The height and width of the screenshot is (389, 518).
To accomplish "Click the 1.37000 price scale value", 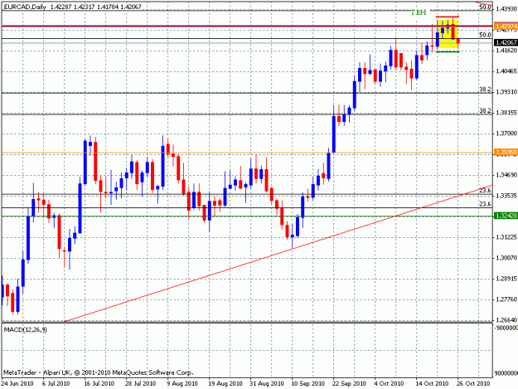I will [x=506, y=134].
